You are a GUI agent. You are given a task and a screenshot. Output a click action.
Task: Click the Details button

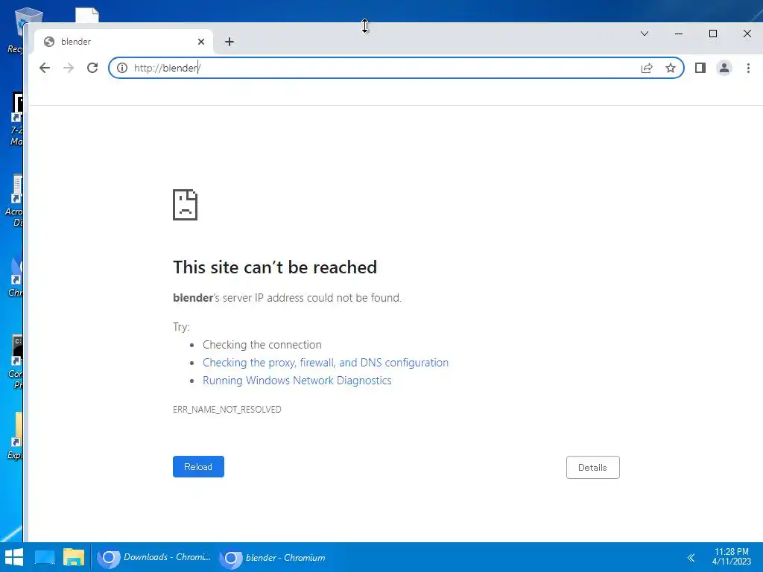592,468
